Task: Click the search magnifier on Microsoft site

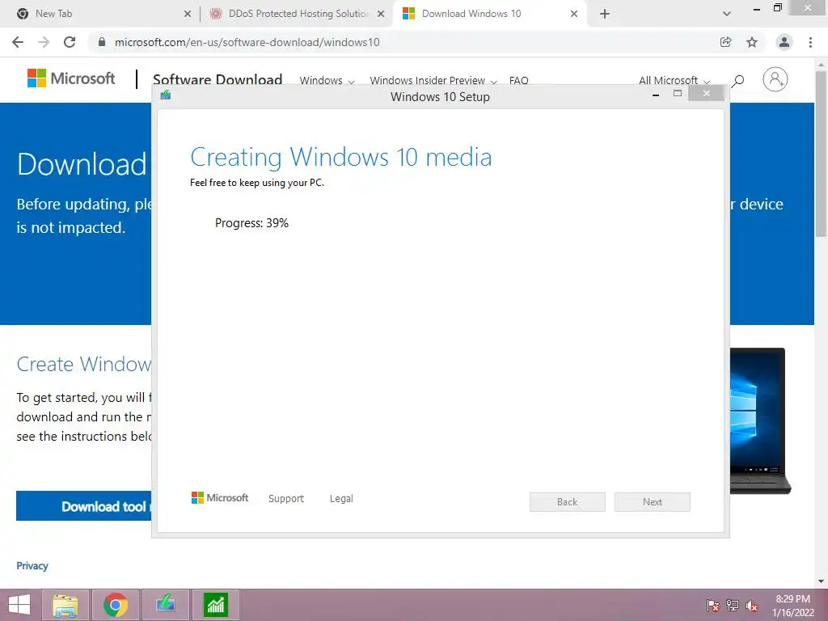Action: click(x=738, y=80)
